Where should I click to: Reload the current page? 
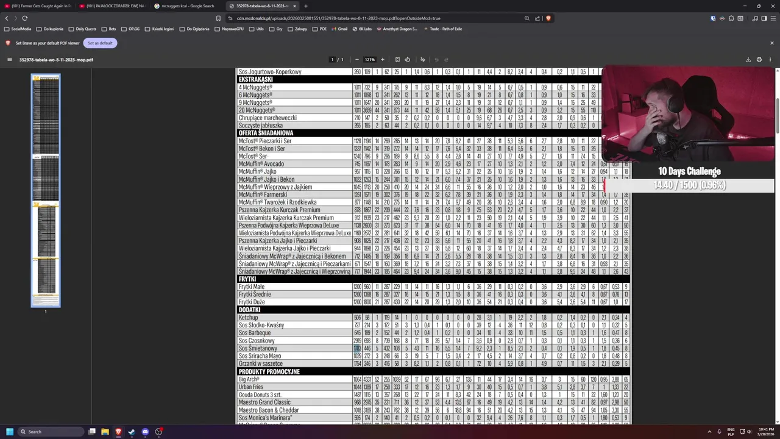point(25,18)
